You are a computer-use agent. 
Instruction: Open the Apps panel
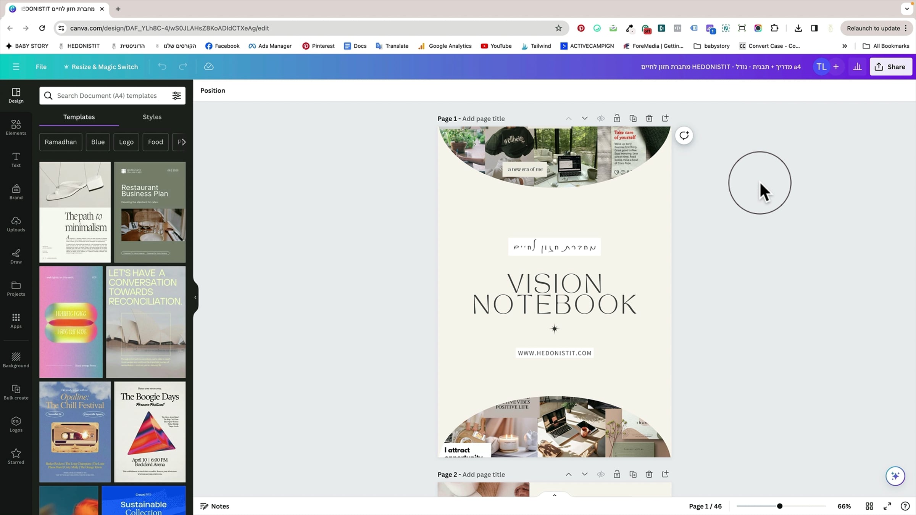16,320
